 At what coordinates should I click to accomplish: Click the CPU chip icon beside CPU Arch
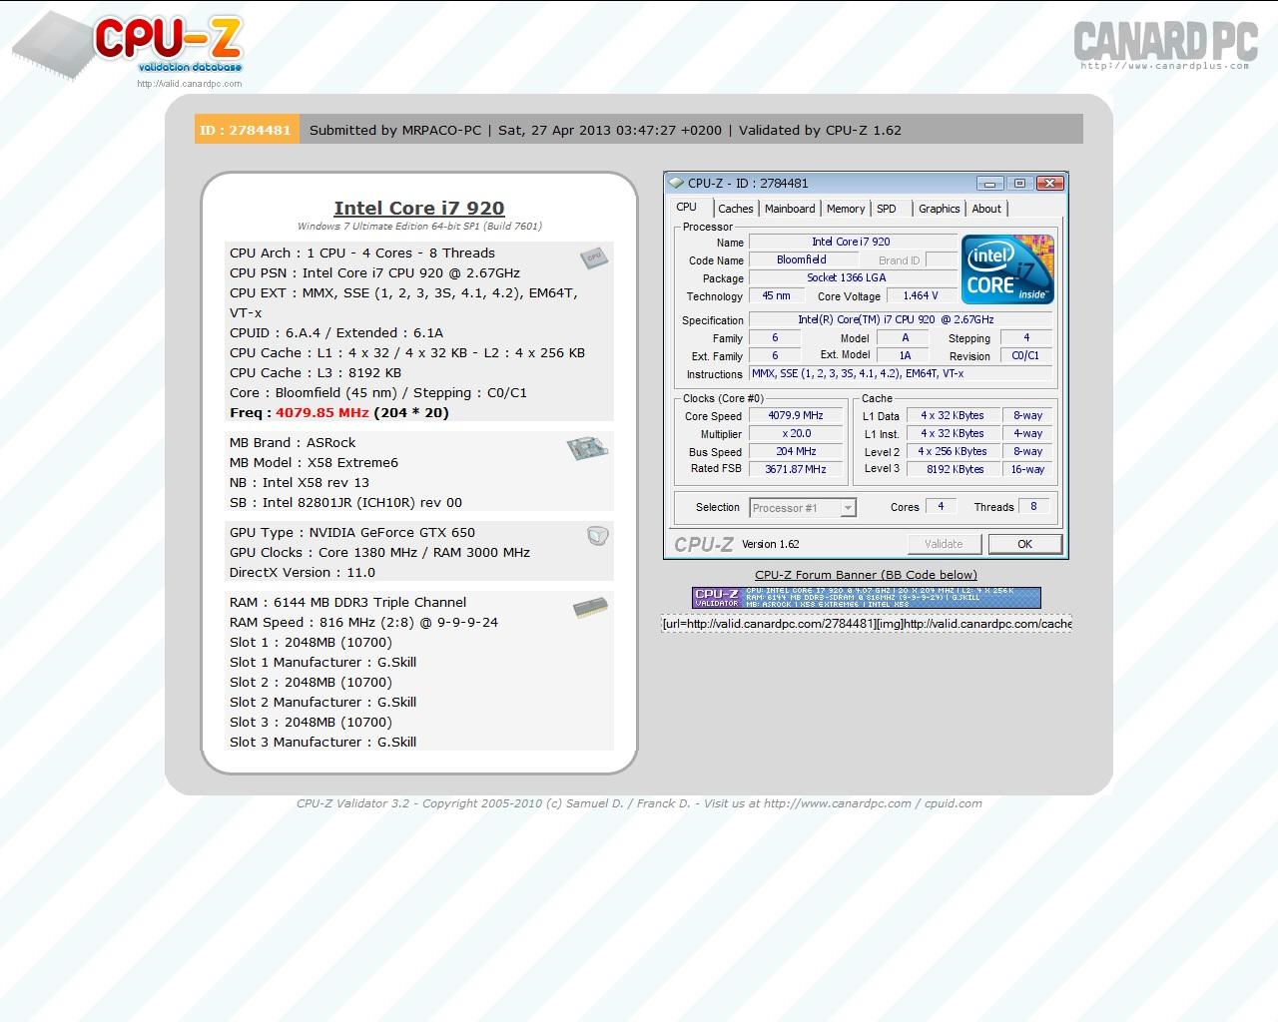(594, 257)
